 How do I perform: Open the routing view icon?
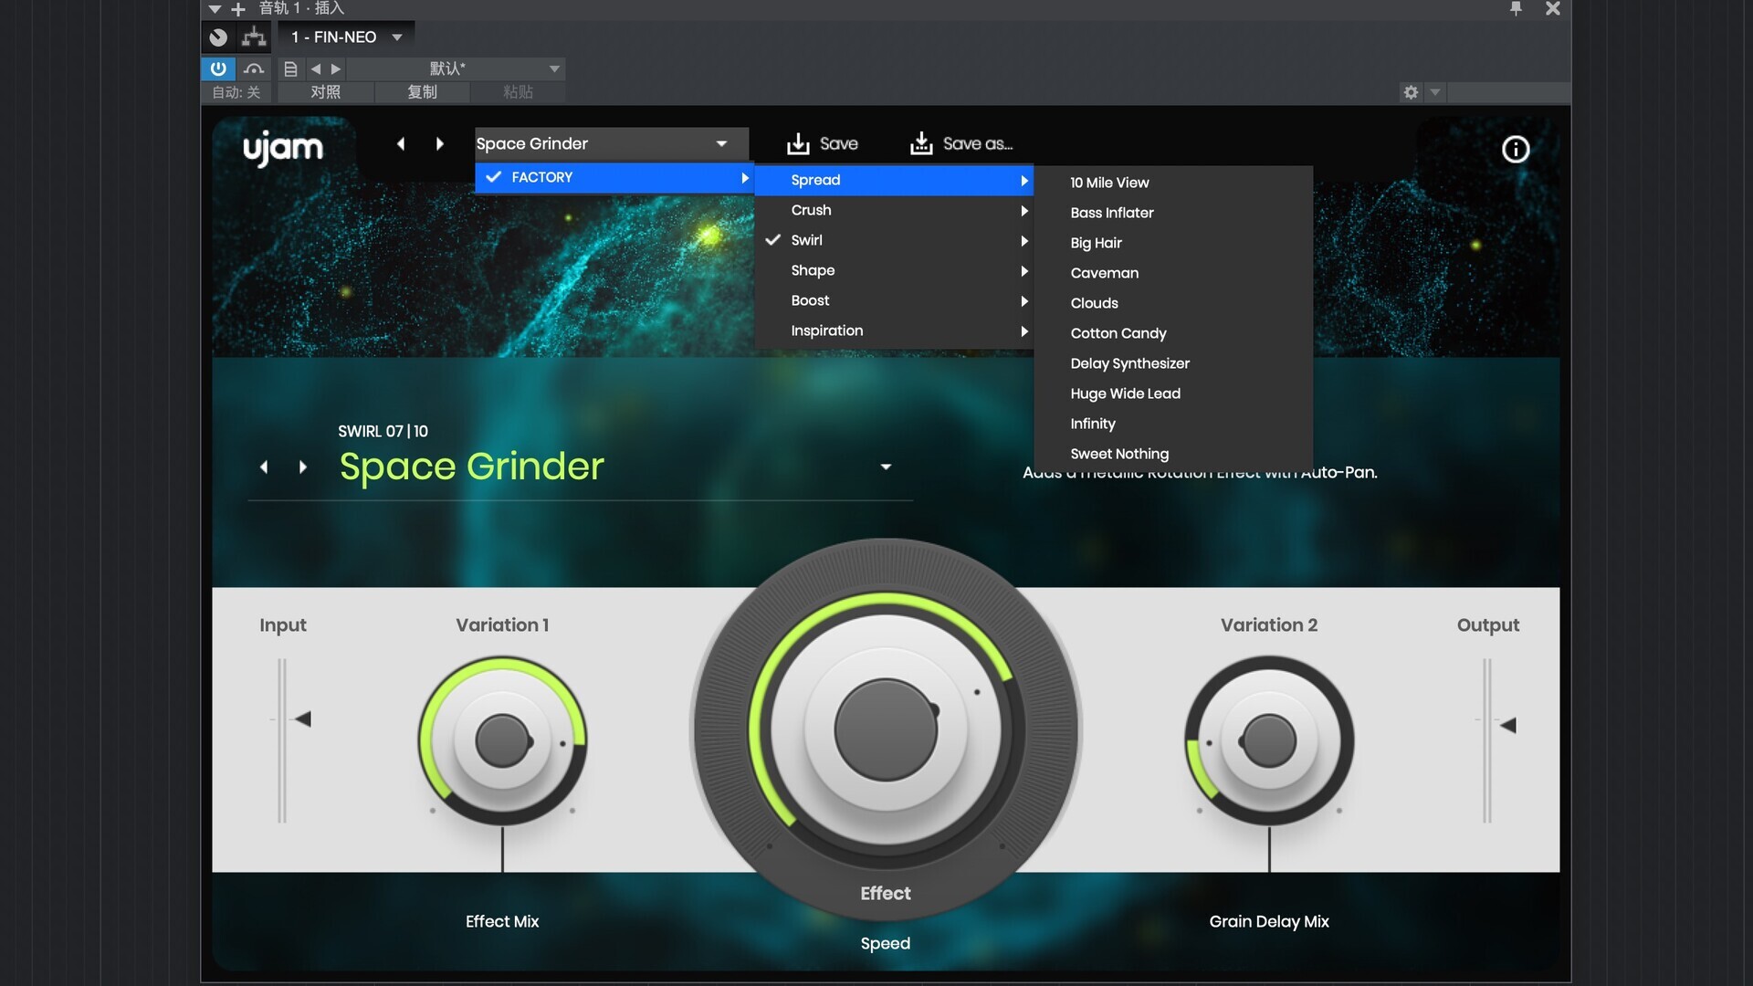(x=254, y=37)
